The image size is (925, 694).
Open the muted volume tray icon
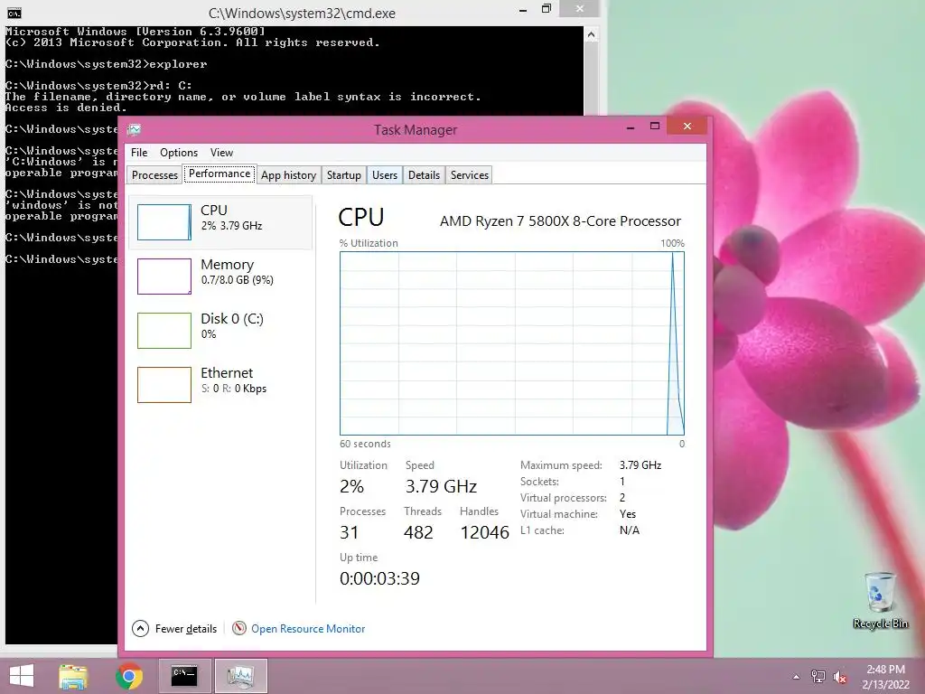840,676
